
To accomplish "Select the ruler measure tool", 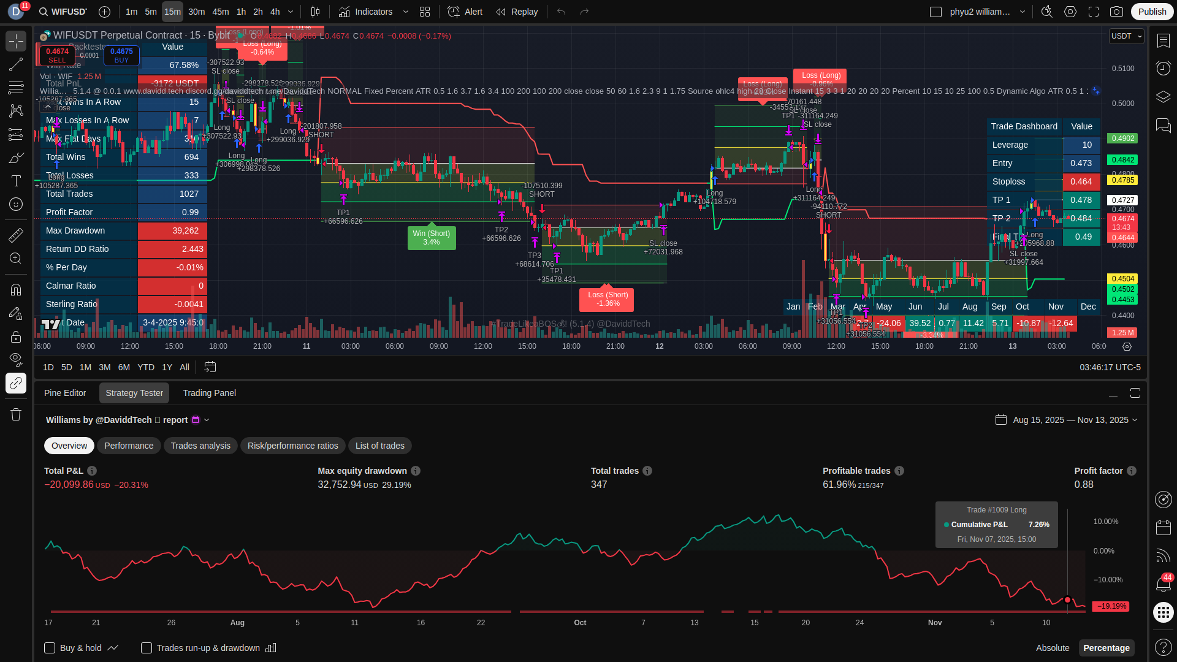I will (x=16, y=235).
